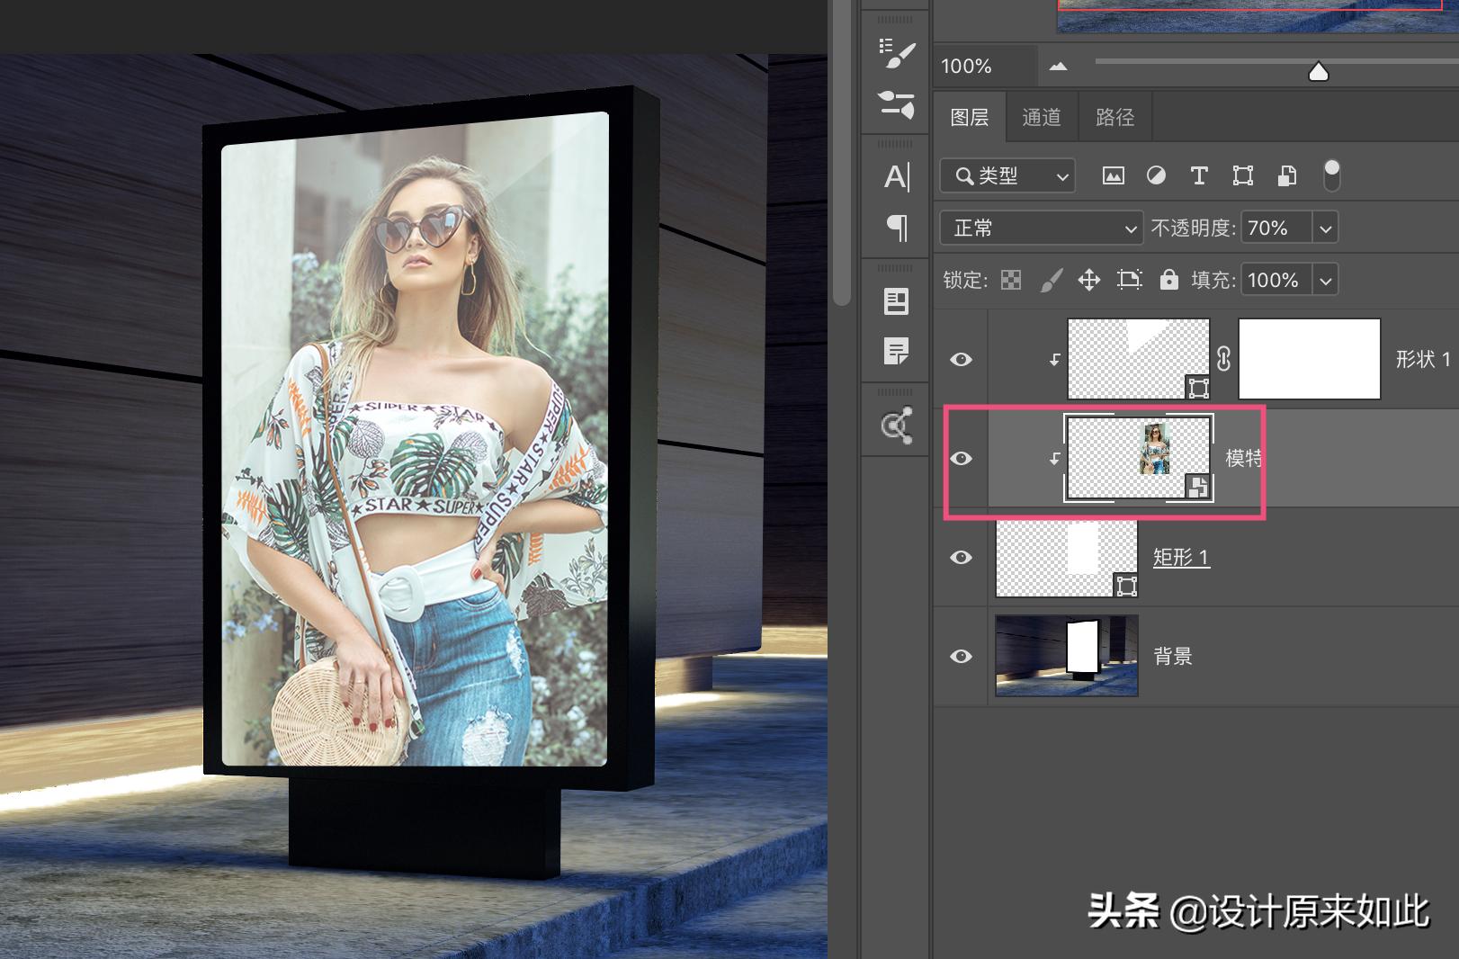1459x959 pixels.
Task: Expand the 填充 fill dropdown arrow
Action: point(1325,281)
